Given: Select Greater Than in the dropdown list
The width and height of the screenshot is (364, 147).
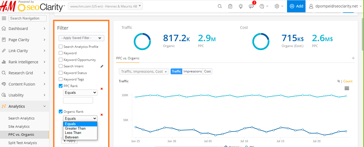Looking at the screenshot, I should [x=75, y=128].
